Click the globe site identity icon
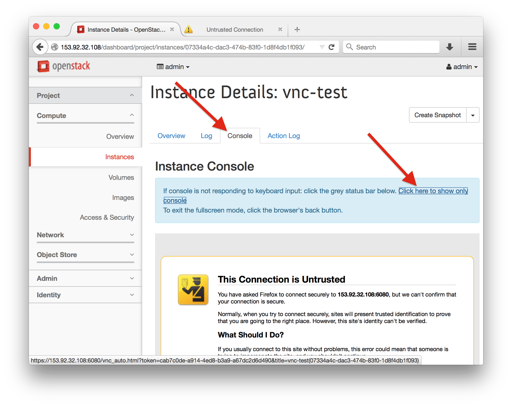Screen dimensions: 512x406 55,47
